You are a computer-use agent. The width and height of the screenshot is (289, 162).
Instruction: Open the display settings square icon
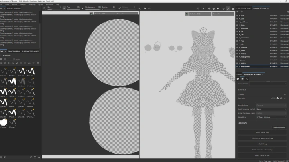tap(247, 79)
